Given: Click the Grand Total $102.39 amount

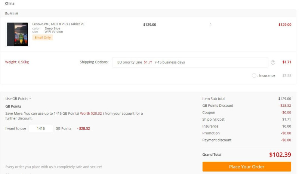Looking at the screenshot, I should pyautogui.click(x=280, y=155).
